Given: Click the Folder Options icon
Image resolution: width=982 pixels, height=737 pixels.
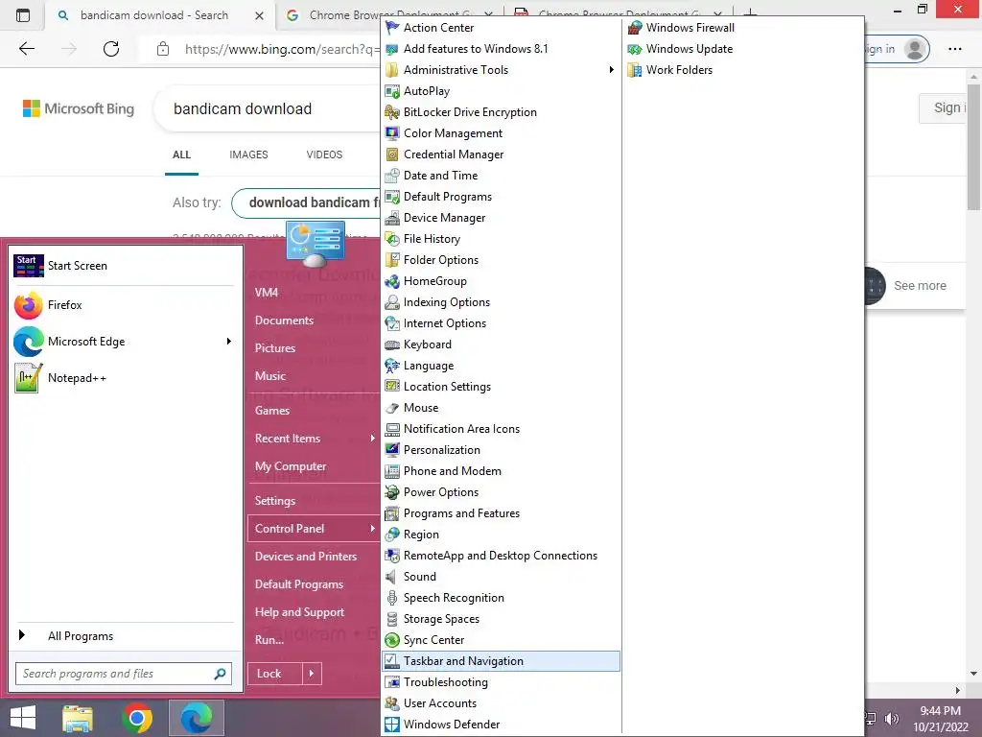Looking at the screenshot, I should [392, 260].
